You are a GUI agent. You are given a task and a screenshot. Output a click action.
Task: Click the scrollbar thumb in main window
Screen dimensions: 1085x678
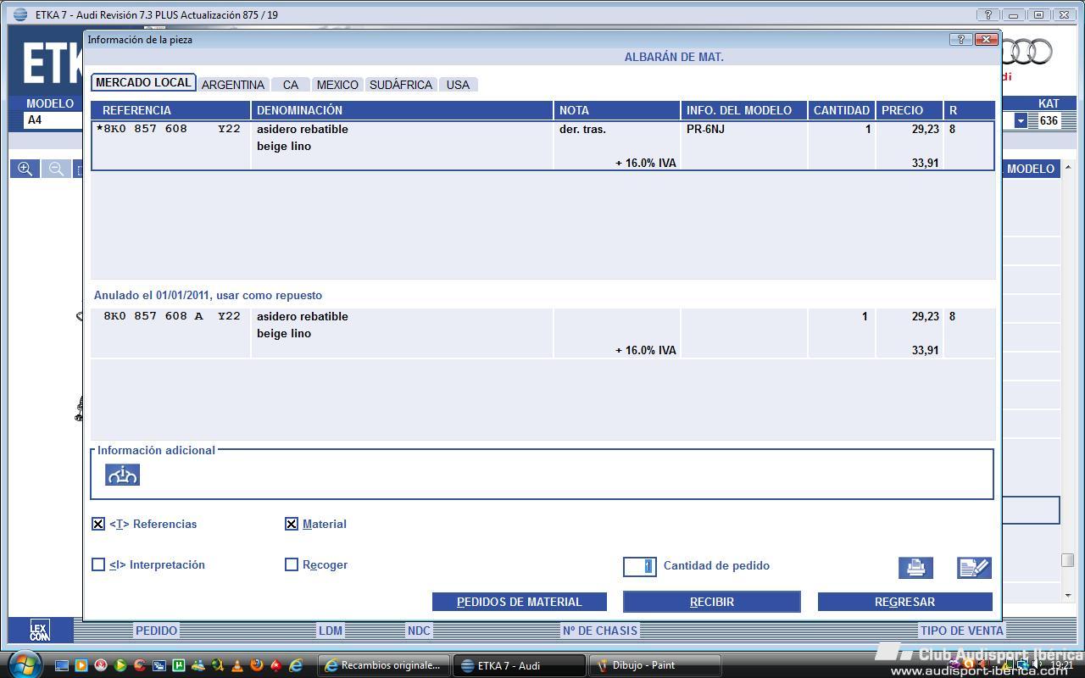1068,560
